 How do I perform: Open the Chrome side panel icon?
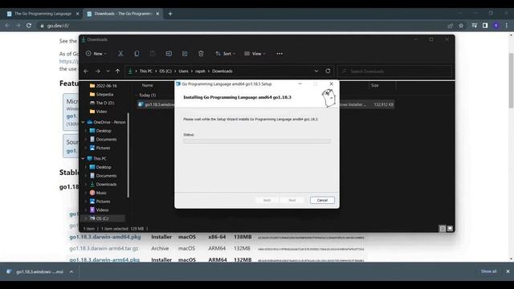[x=485, y=26]
